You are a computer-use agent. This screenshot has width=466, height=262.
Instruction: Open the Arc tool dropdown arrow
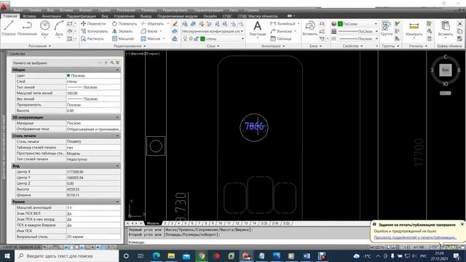[59, 38]
